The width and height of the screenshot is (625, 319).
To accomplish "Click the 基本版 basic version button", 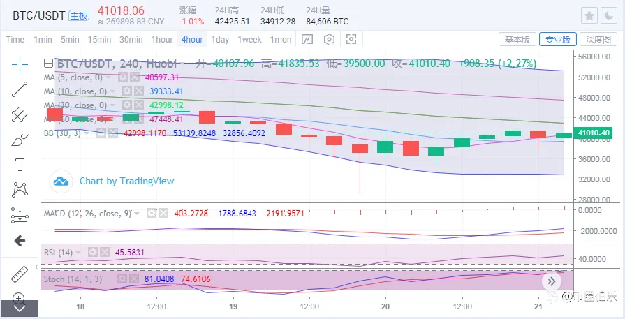I will (517, 39).
